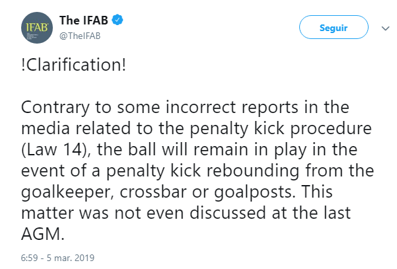Click the 'AGM.' word ending the tweet
This screenshot has height=269, width=397.
[43, 234]
